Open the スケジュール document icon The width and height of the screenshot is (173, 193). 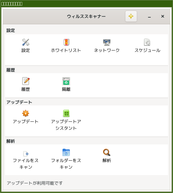(147, 42)
